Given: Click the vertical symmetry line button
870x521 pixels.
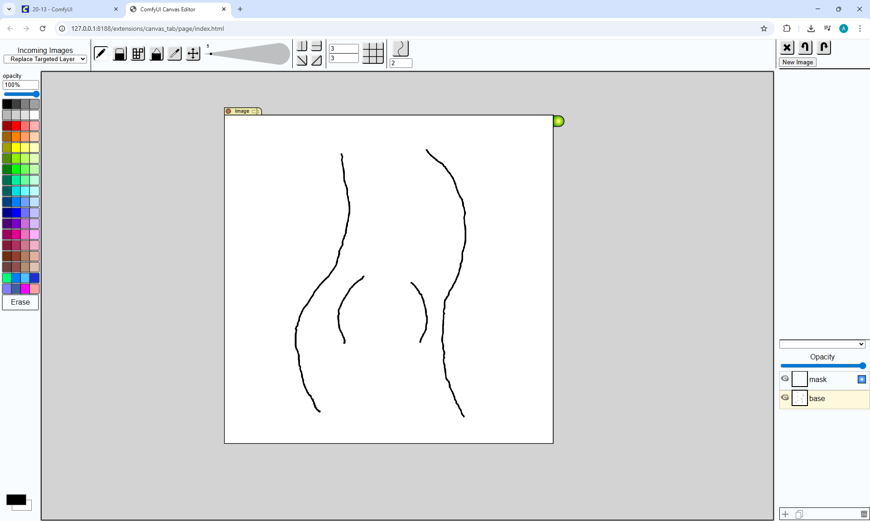Looking at the screenshot, I should point(302,46).
